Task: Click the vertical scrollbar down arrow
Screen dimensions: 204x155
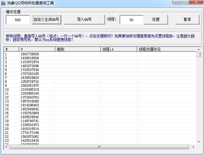Action: (x=199, y=142)
